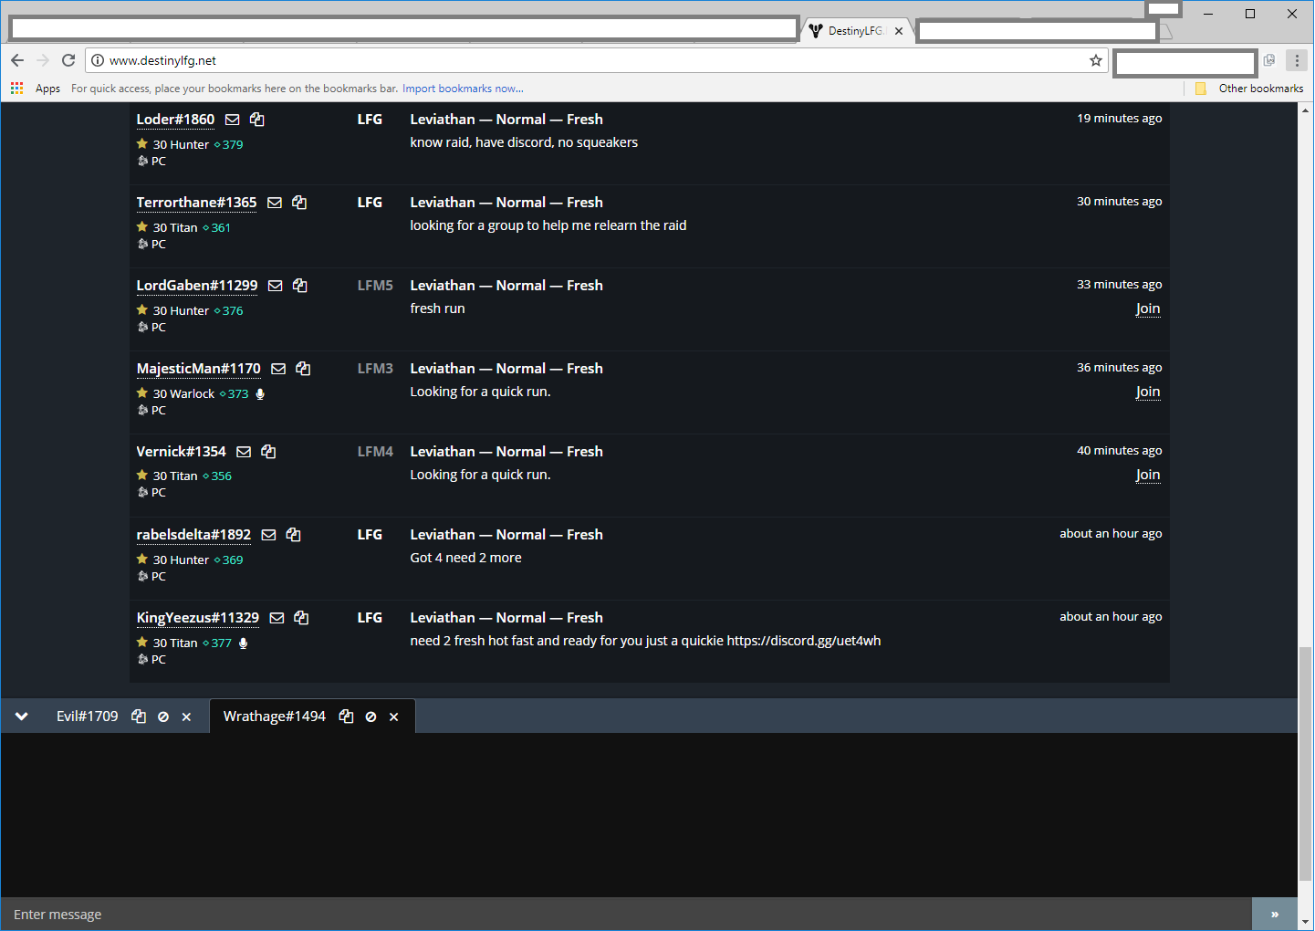Click Import bookmarks now link

click(x=463, y=89)
